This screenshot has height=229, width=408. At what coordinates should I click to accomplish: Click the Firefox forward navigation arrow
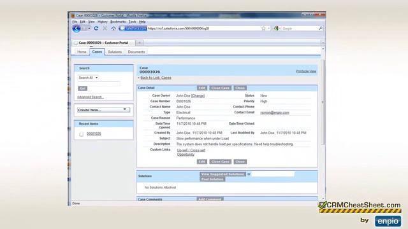coord(84,28)
